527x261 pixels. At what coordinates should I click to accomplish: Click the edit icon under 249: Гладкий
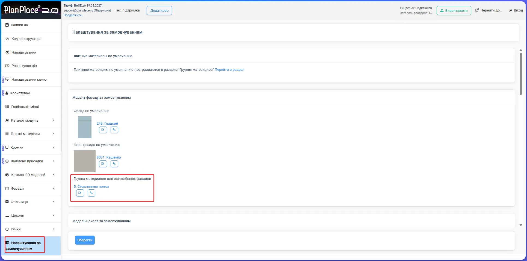103,130
